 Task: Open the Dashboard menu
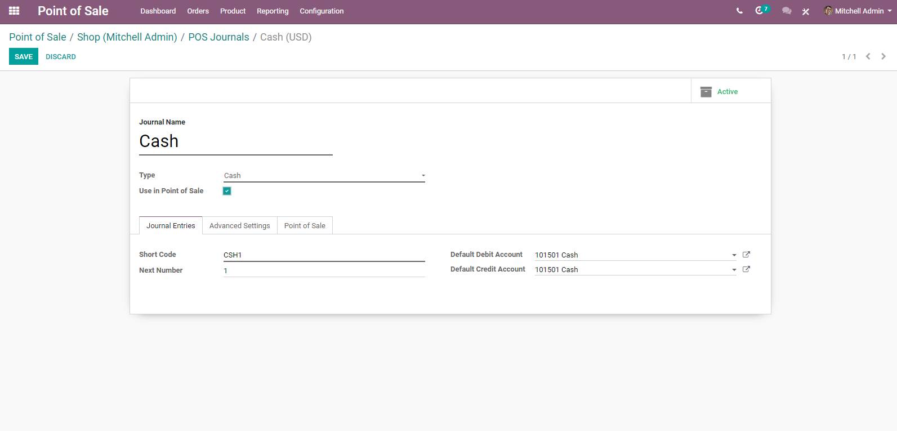tap(158, 11)
